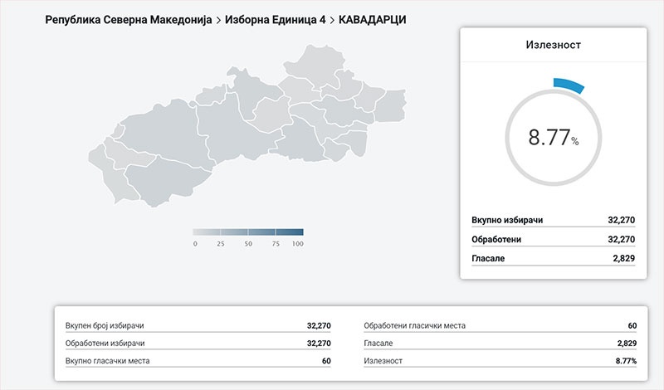Click the lightest 0 legend swatch

click(x=206, y=232)
